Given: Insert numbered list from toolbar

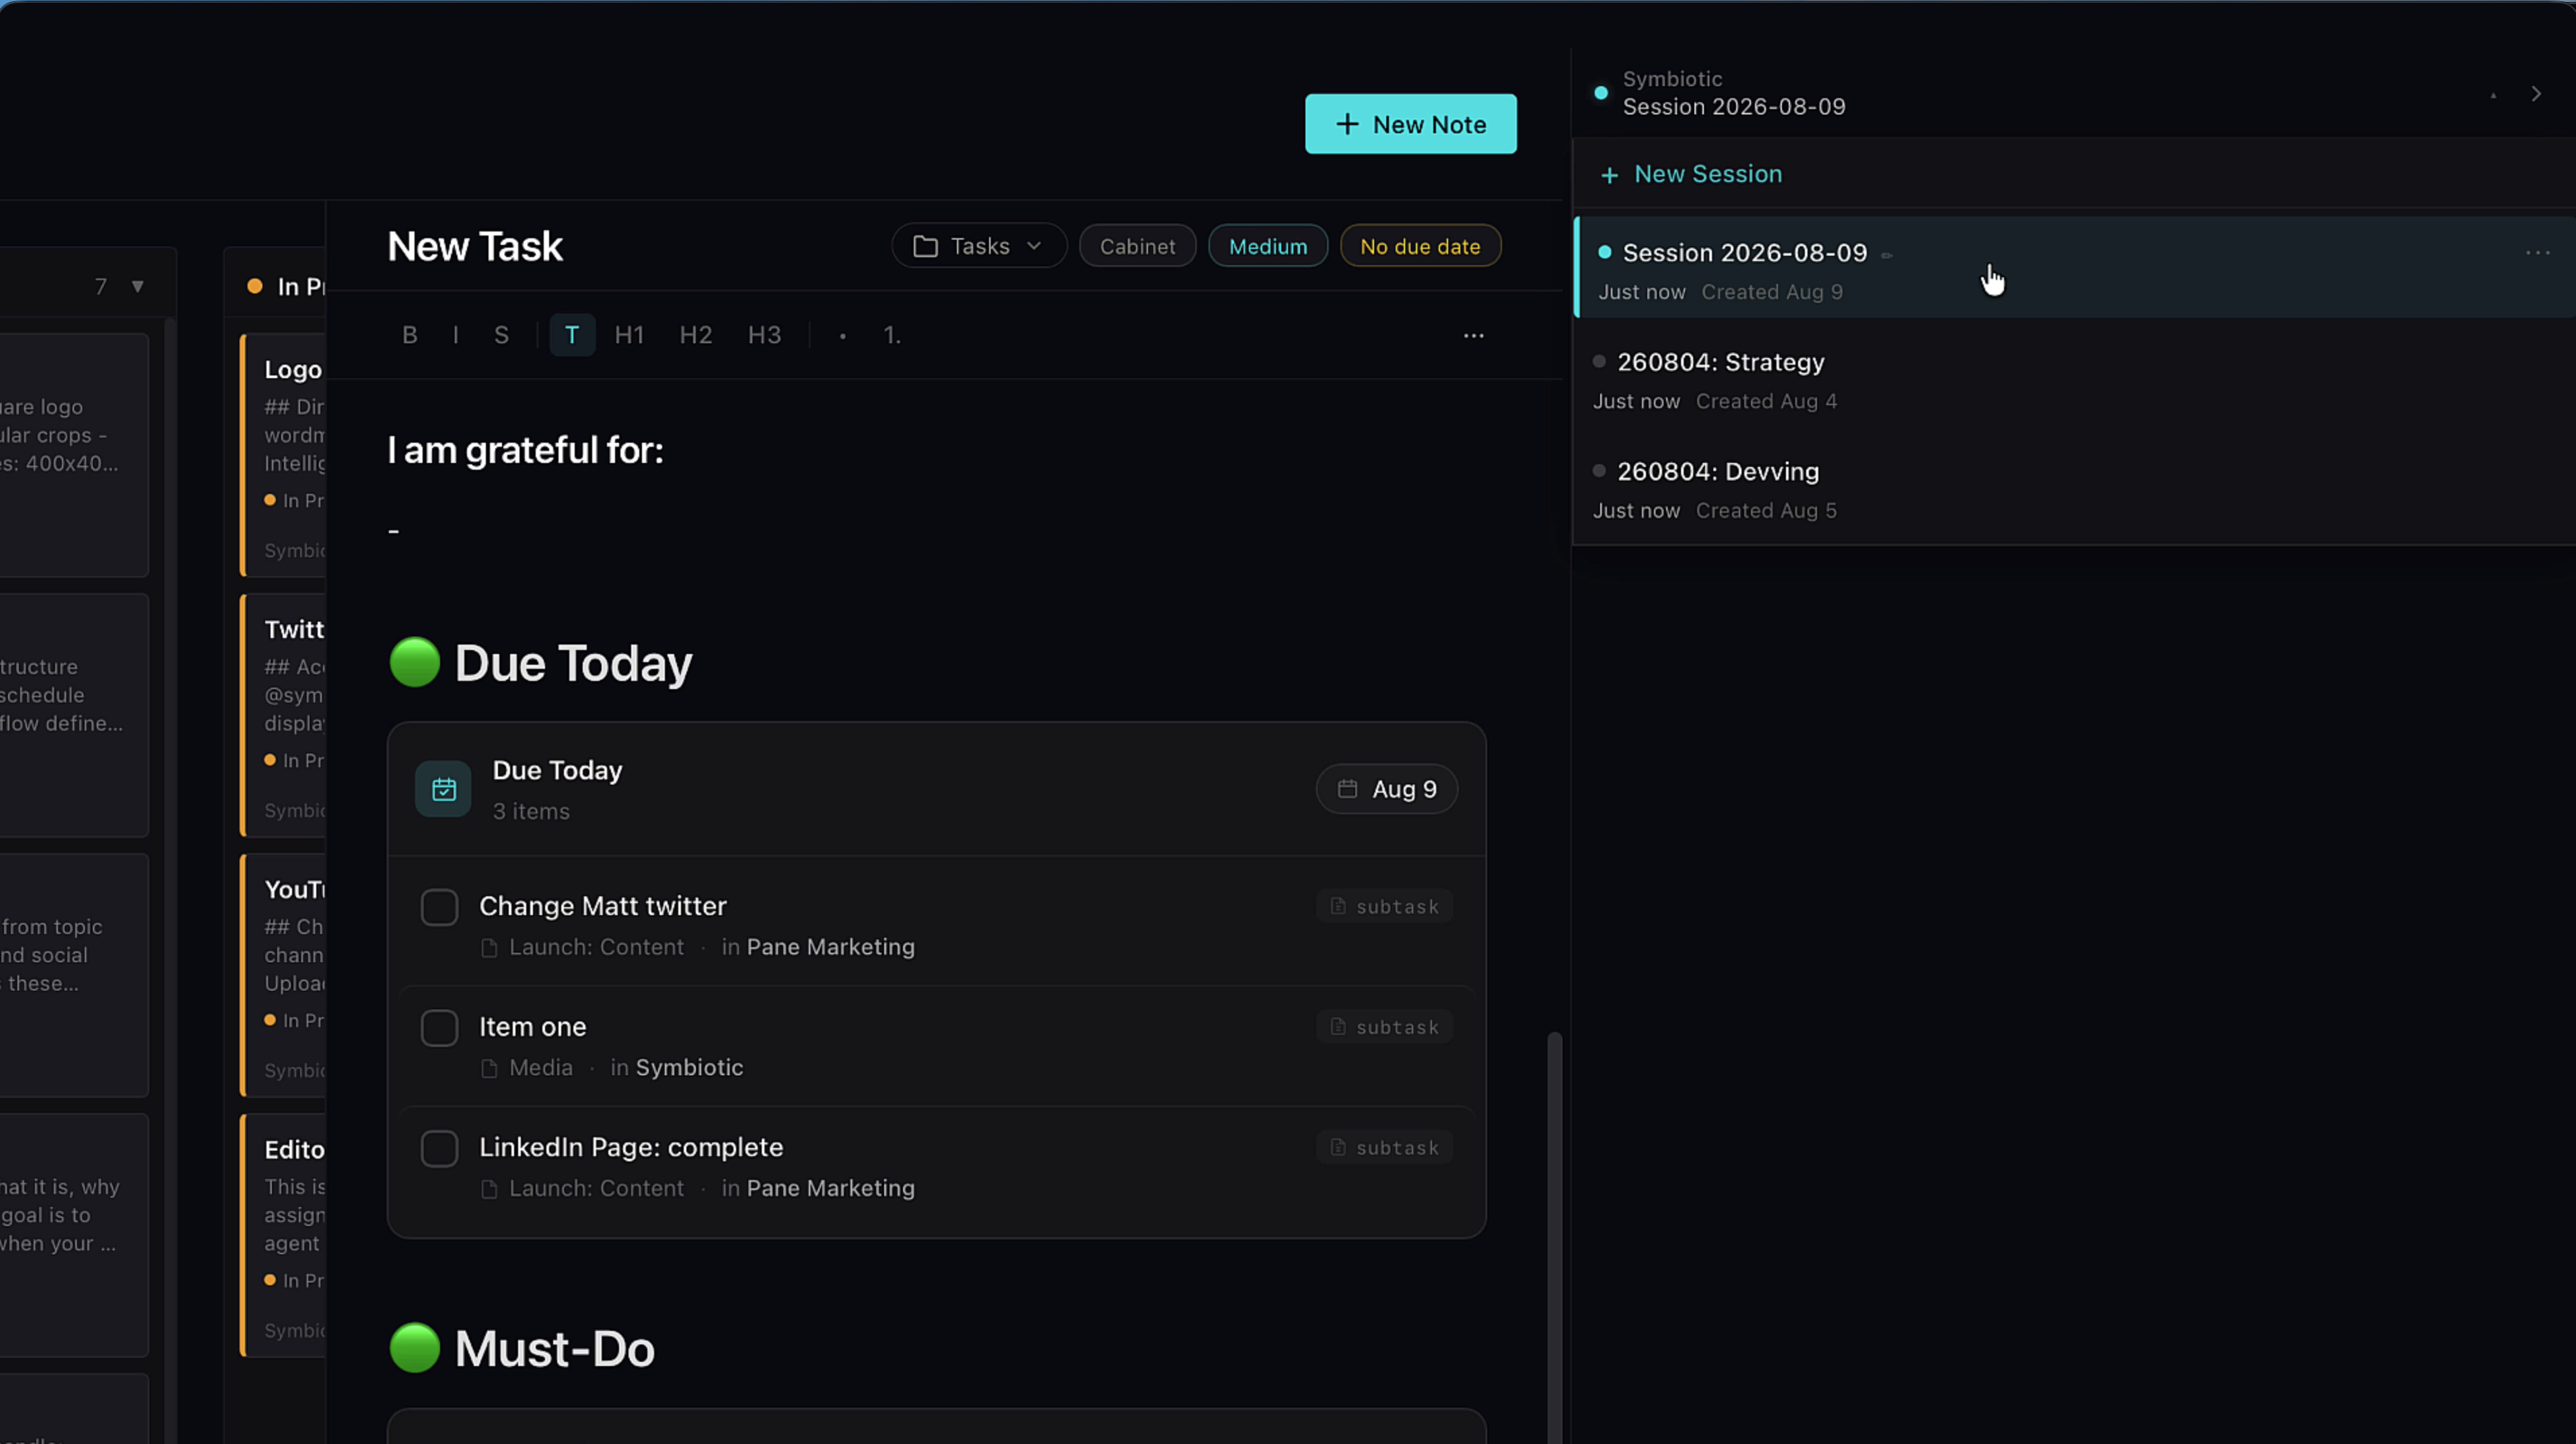Looking at the screenshot, I should coord(892,335).
